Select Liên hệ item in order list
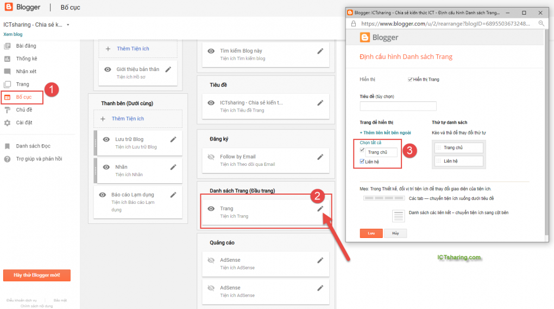Screen dimensions: 554x309 [458, 161]
